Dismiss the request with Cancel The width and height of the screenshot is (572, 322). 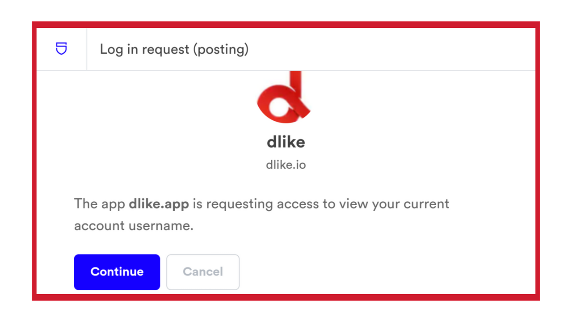203,272
